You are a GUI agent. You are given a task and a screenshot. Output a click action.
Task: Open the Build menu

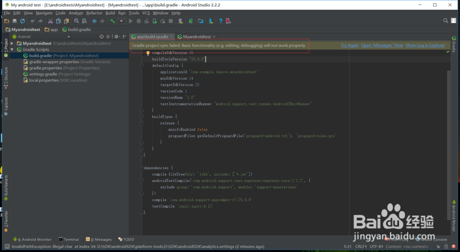[110, 13]
